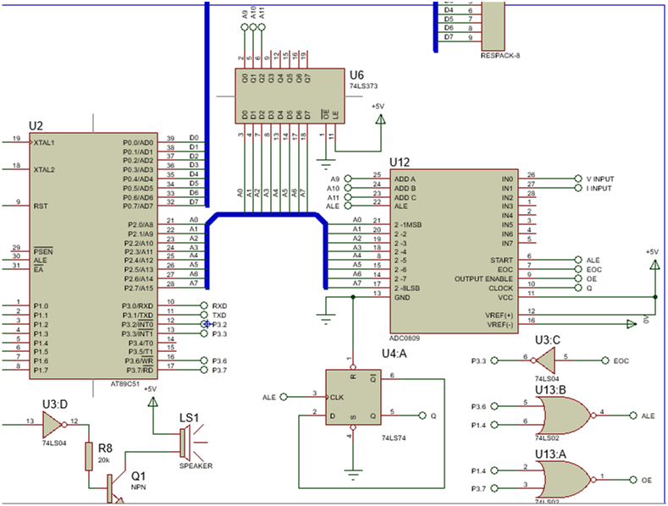Screen dimensions: 668x506
Task: Click the VREF(+) pin label on ADC0809
Action: [x=499, y=315]
